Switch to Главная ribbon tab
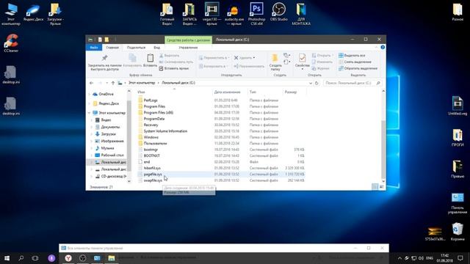Image resolution: width=470 pixels, height=264 pixels. tap(112, 47)
